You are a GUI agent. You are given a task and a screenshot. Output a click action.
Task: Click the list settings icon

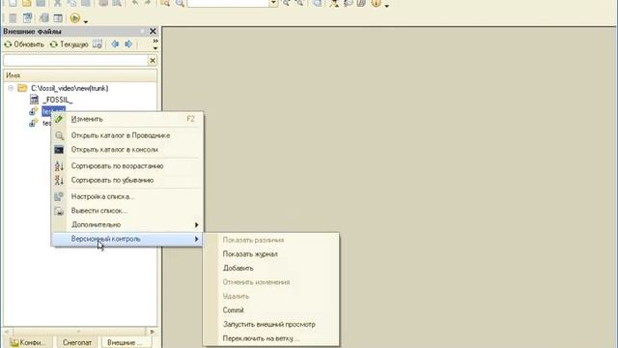[59, 196]
